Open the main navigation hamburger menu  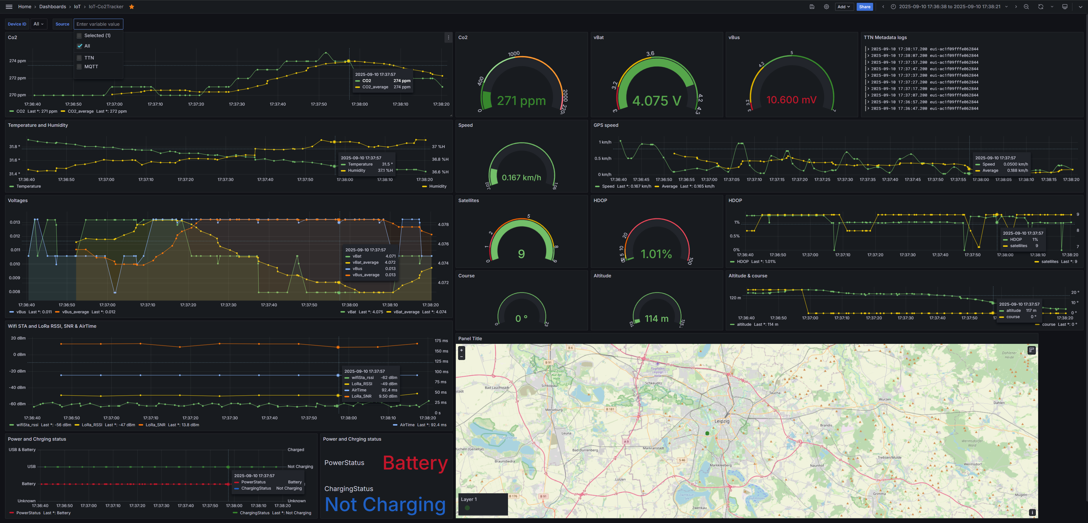tap(9, 6)
